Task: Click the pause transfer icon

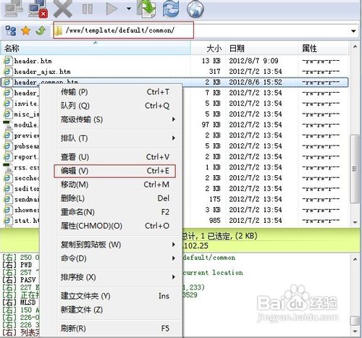Action: point(88,9)
